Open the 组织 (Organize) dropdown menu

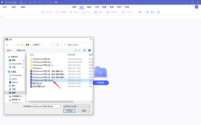(x=10, y=50)
